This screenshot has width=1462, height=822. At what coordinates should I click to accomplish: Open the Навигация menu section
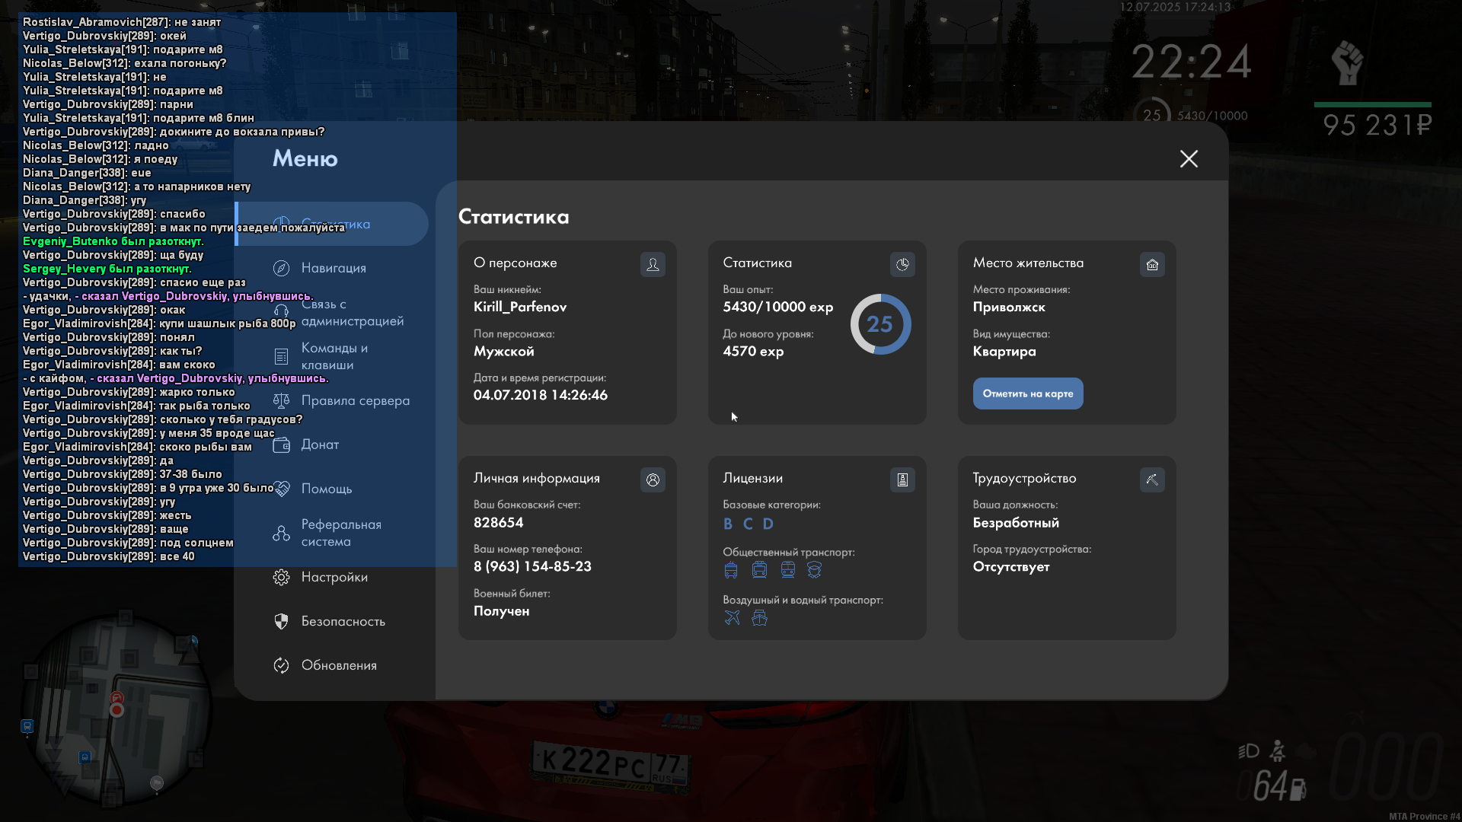332,268
